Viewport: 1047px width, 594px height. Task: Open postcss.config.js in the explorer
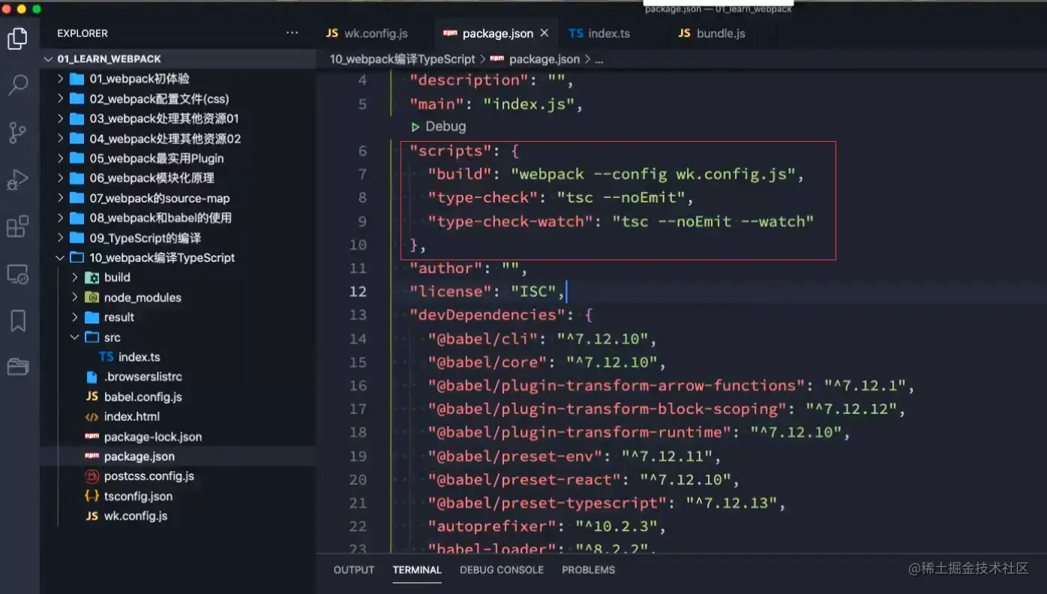pyautogui.click(x=178, y=476)
